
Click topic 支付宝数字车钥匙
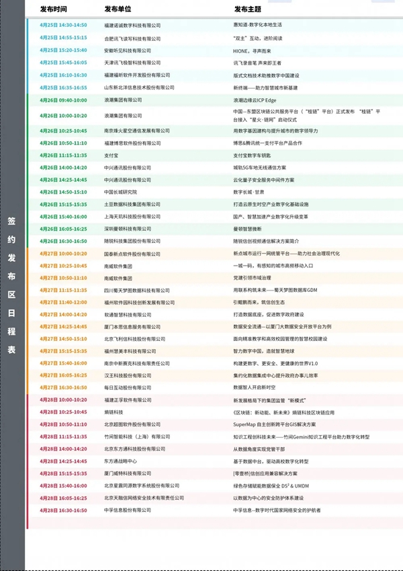click(x=253, y=155)
